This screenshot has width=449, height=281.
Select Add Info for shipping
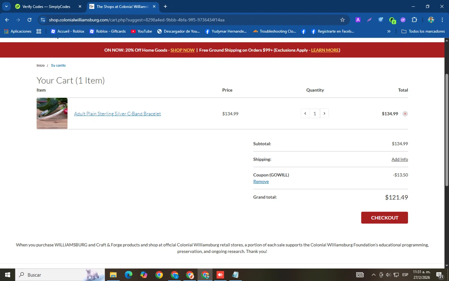coord(400,159)
